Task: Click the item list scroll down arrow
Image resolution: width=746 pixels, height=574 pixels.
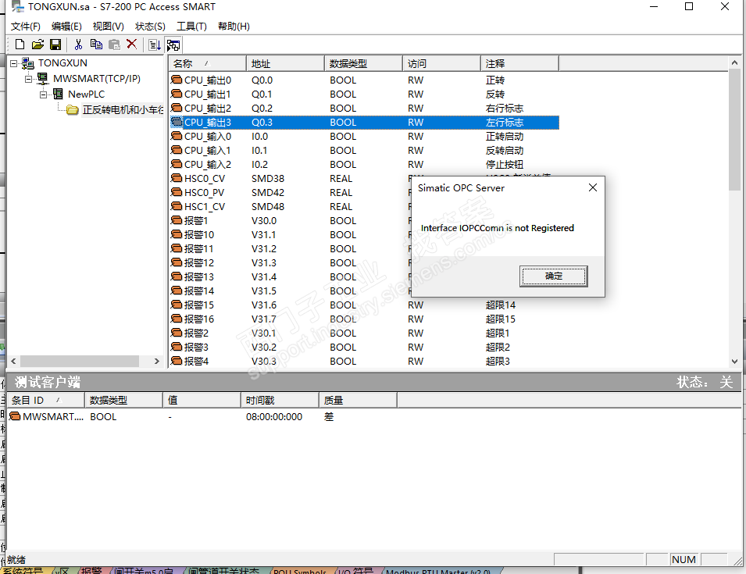Action: click(x=734, y=362)
